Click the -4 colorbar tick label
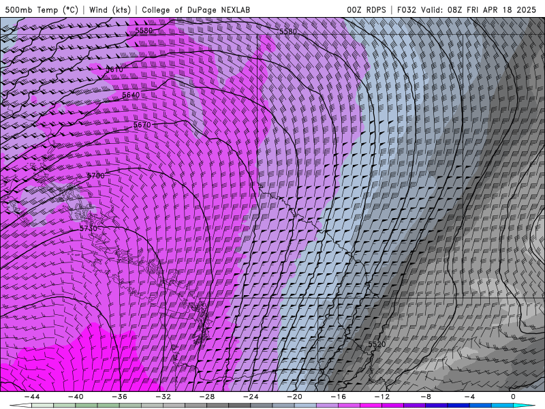This screenshot has width=545, height=409. (x=469, y=397)
